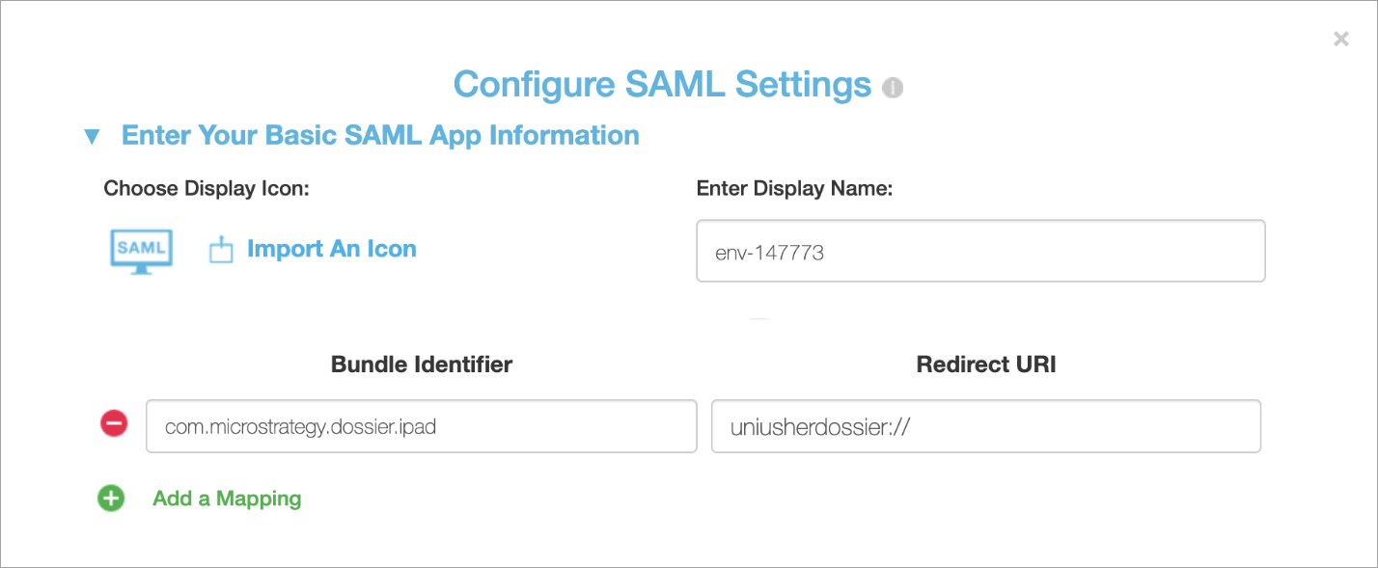Image resolution: width=1378 pixels, height=568 pixels.
Task: Click the Choose Display Icon label
Action: coord(207,189)
